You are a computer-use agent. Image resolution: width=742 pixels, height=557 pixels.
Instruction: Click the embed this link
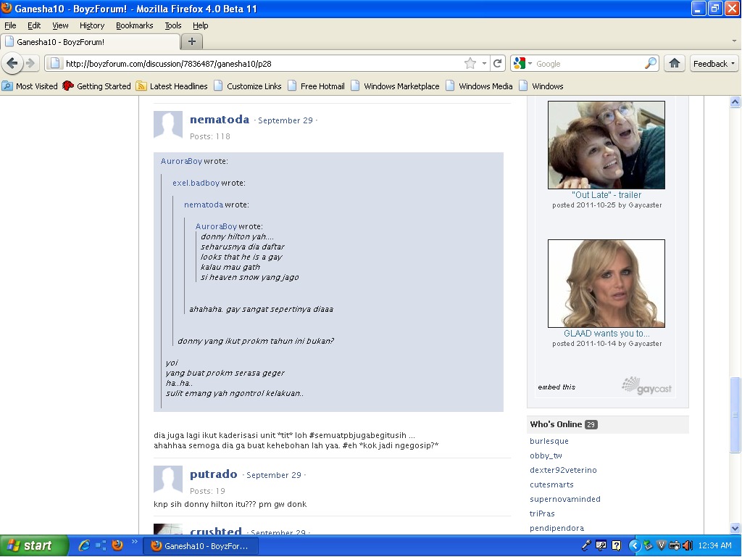tap(556, 387)
